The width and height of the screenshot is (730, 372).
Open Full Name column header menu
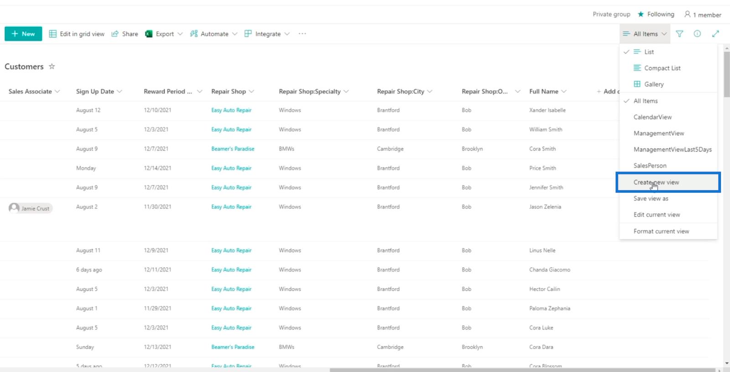click(548, 92)
